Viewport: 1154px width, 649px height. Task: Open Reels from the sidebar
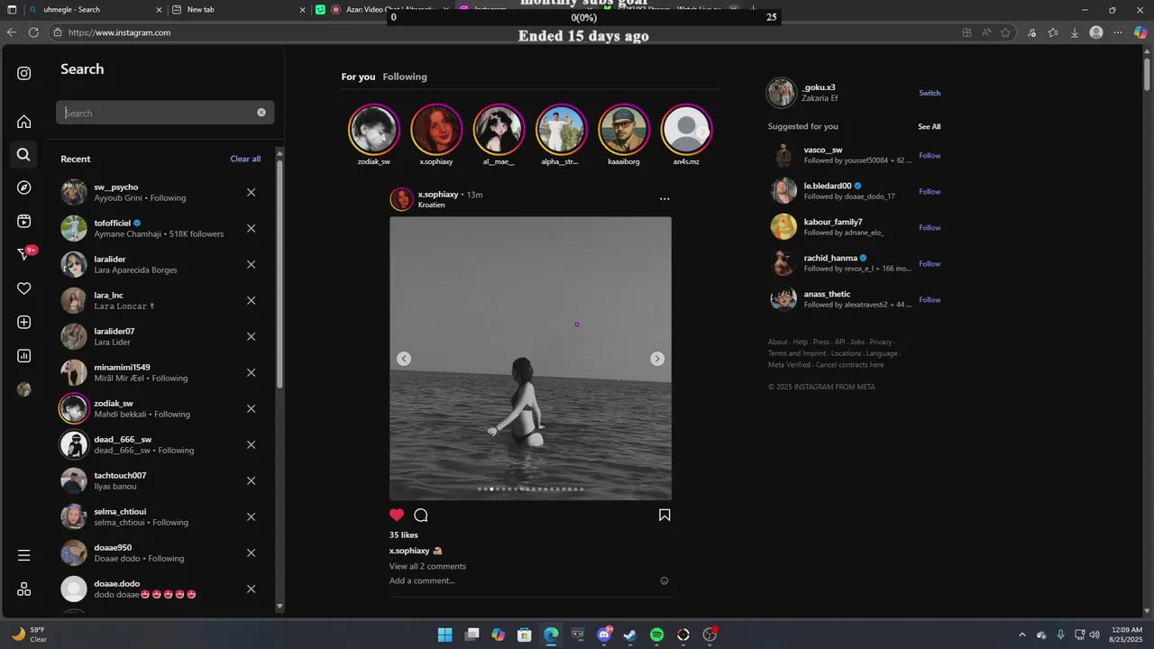click(x=24, y=221)
